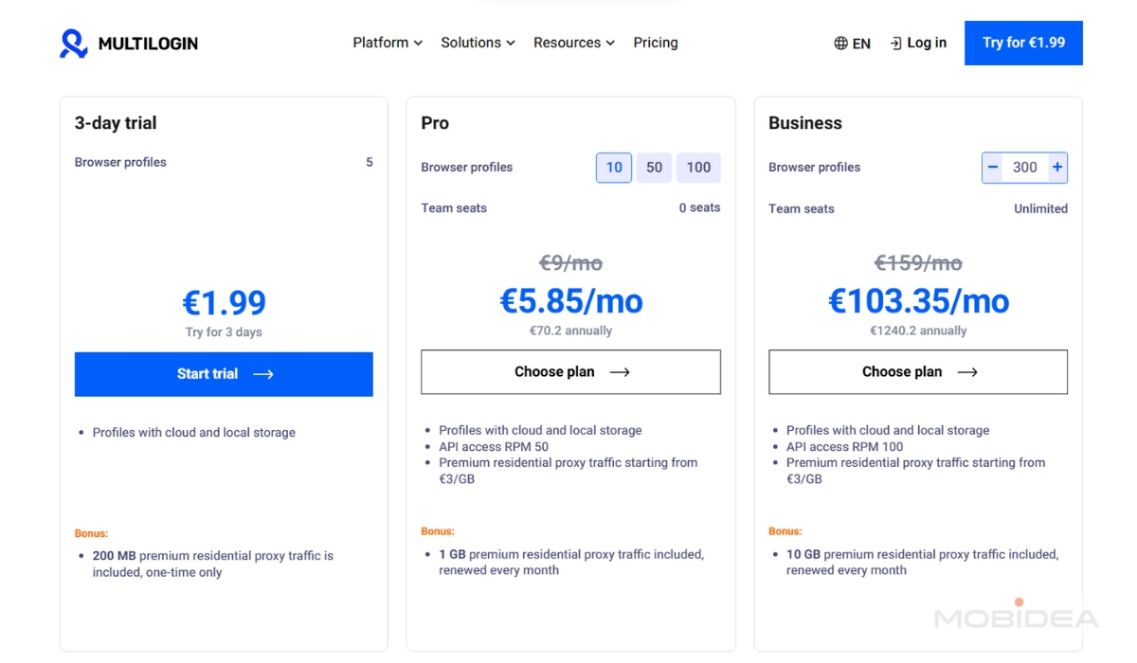Click the Multilogin logo

(x=128, y=43)
